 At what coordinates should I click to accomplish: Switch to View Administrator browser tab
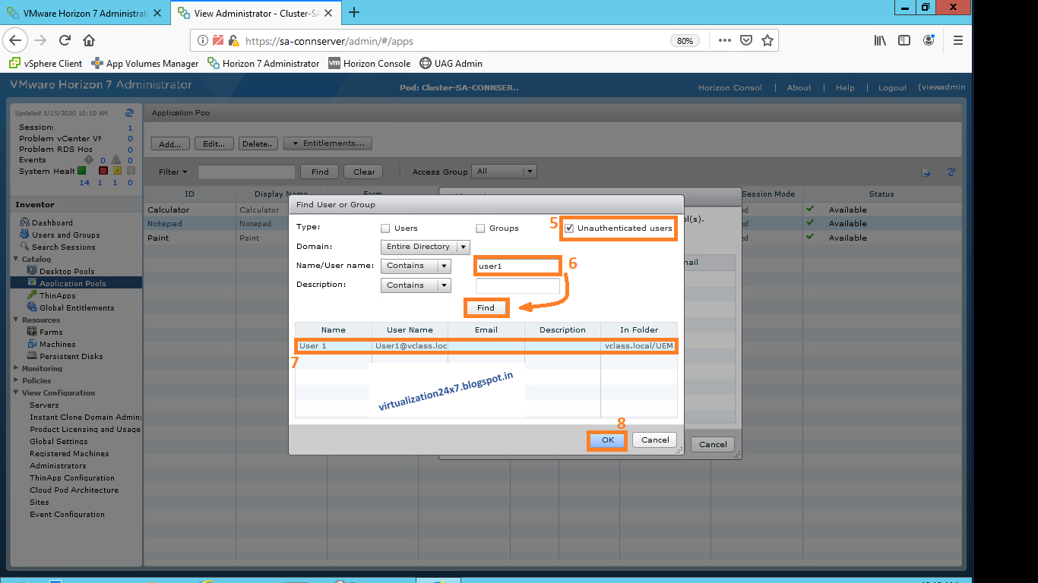point(255,13)
